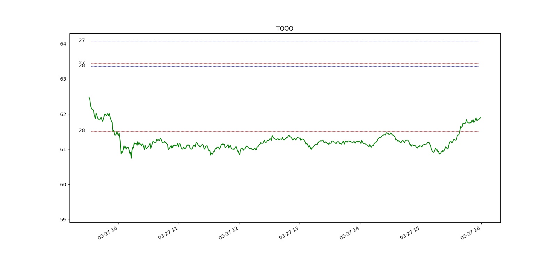Click the 27 label beside the topmost blue line
The width and height of the screenshot is (556, 278).
82,41
